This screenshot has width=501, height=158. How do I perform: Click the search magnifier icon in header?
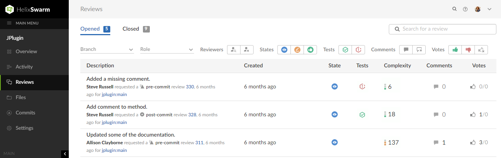(x=455, y=9)
